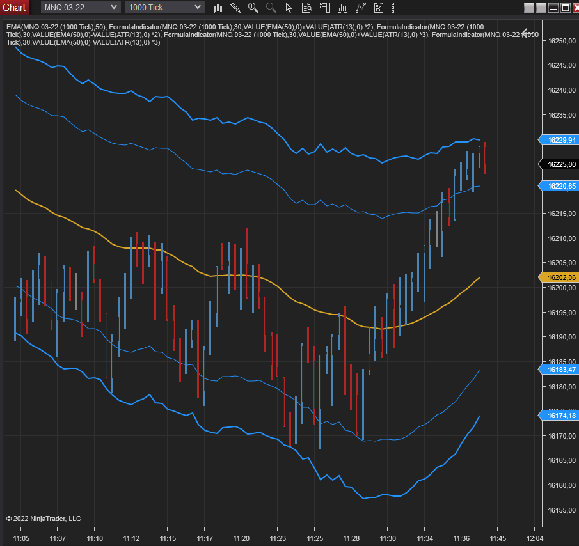Select the cursor pointer tool

289,8
